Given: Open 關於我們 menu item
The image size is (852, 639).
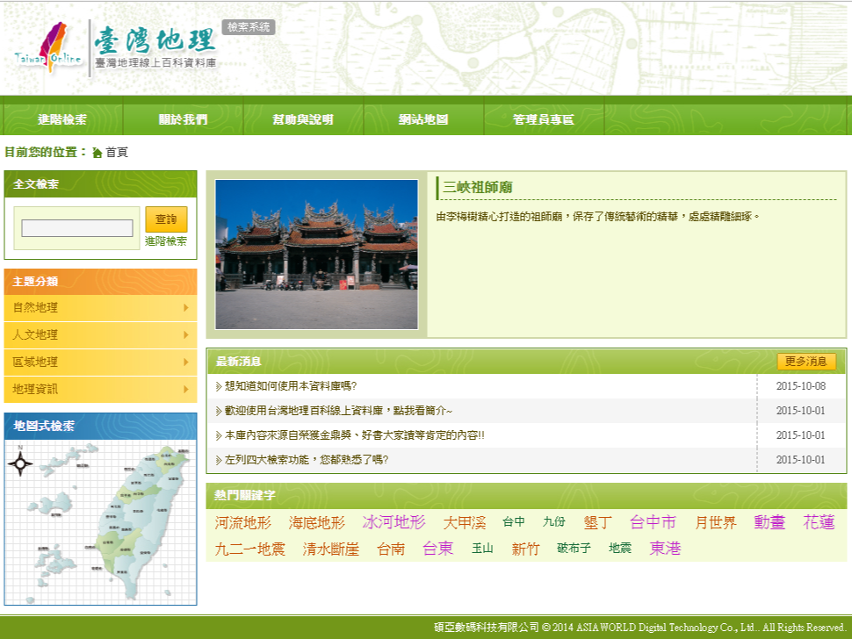Looking at the screenshot, I should pos(183,119).
